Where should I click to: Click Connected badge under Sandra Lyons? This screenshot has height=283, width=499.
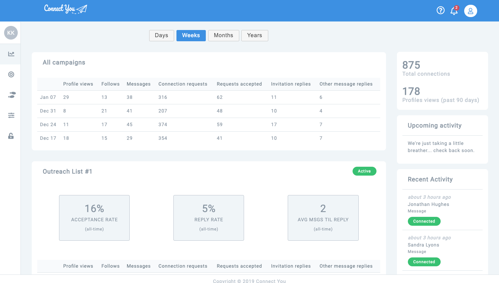click(424, 262)
